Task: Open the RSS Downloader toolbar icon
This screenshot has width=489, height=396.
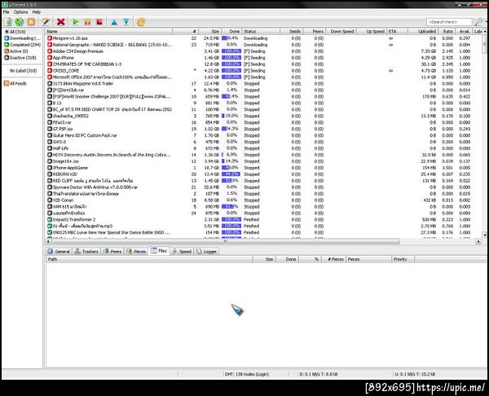Action: coord(31,22)
